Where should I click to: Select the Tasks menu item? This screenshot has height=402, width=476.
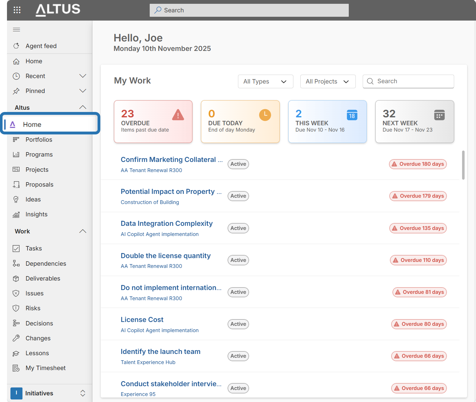click(x=34, y=248)
